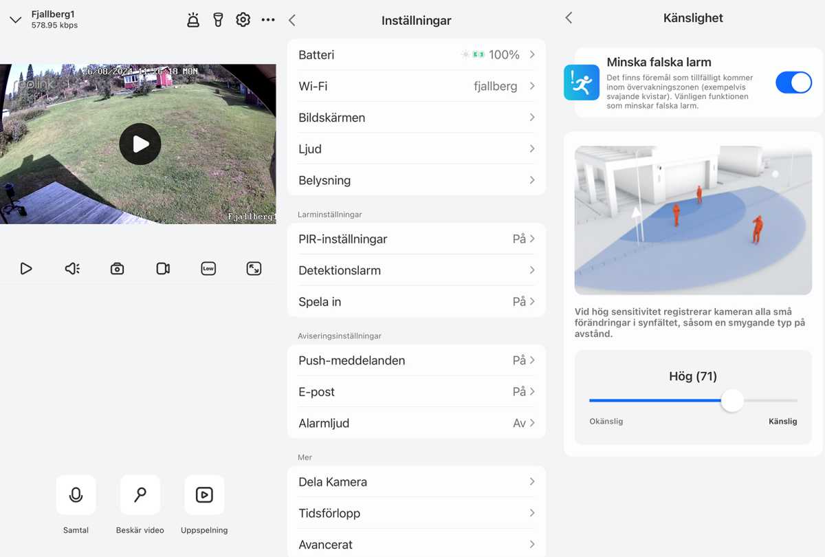Mute the live view audio
Image resolution: width=825 pixels, height=557 pixels.
click(x=72, y=269)
